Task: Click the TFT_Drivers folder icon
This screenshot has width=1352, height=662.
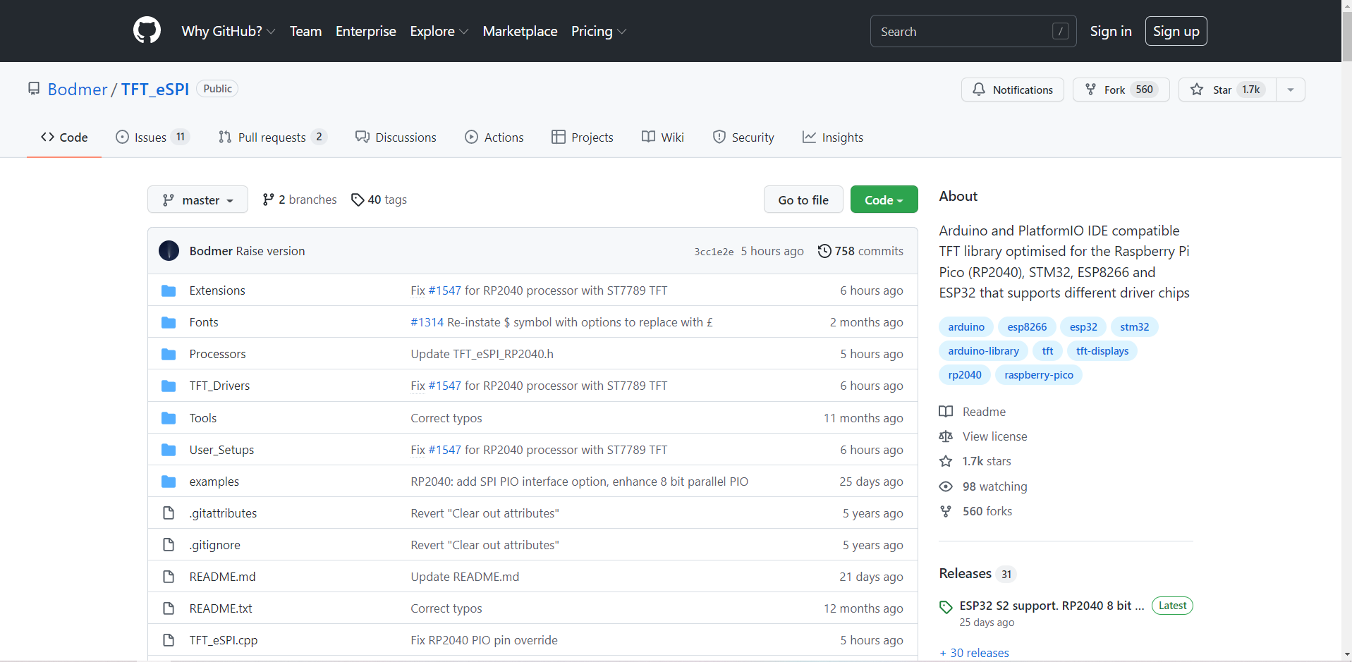Action: 169,386
